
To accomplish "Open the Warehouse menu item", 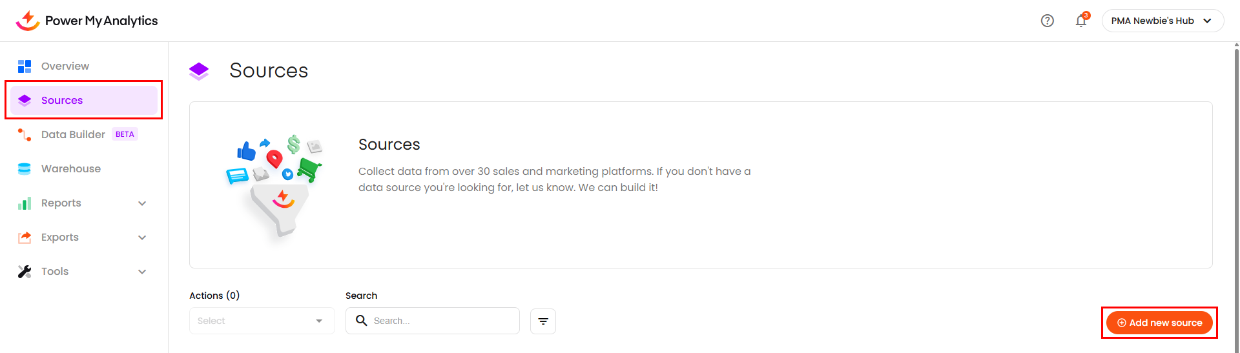I will [71, 169].
